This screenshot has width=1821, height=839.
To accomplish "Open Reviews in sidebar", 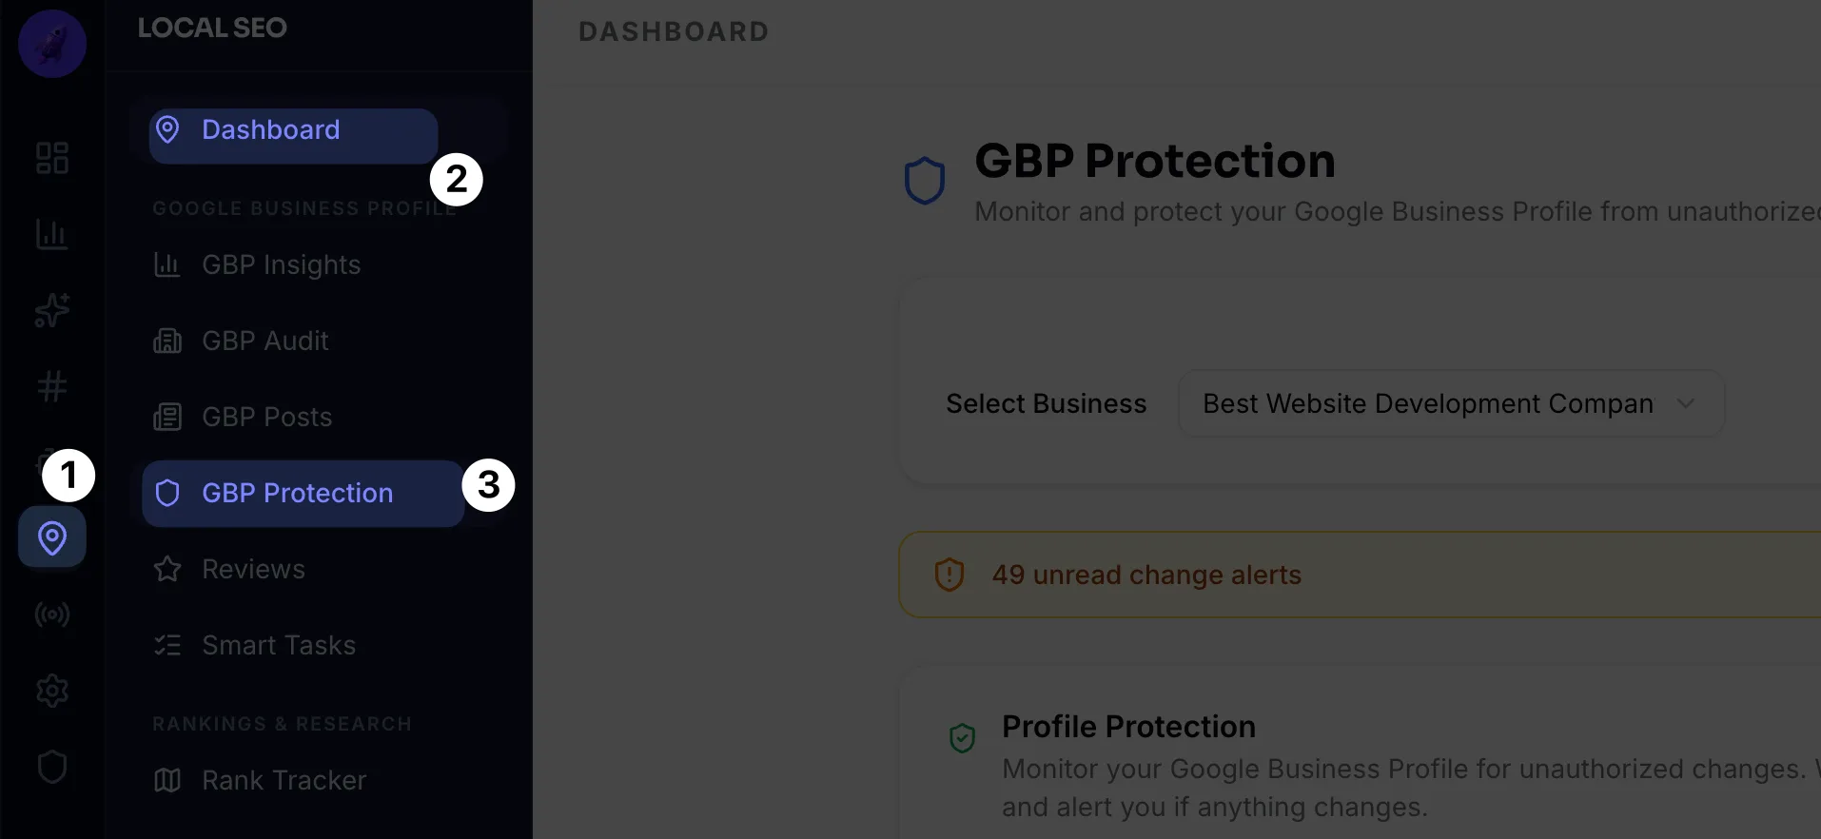I will tap(253, 569).
